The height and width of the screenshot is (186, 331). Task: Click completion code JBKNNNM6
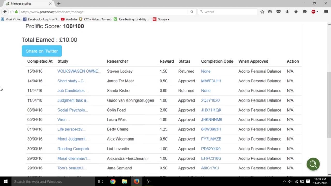pos(212,120)
